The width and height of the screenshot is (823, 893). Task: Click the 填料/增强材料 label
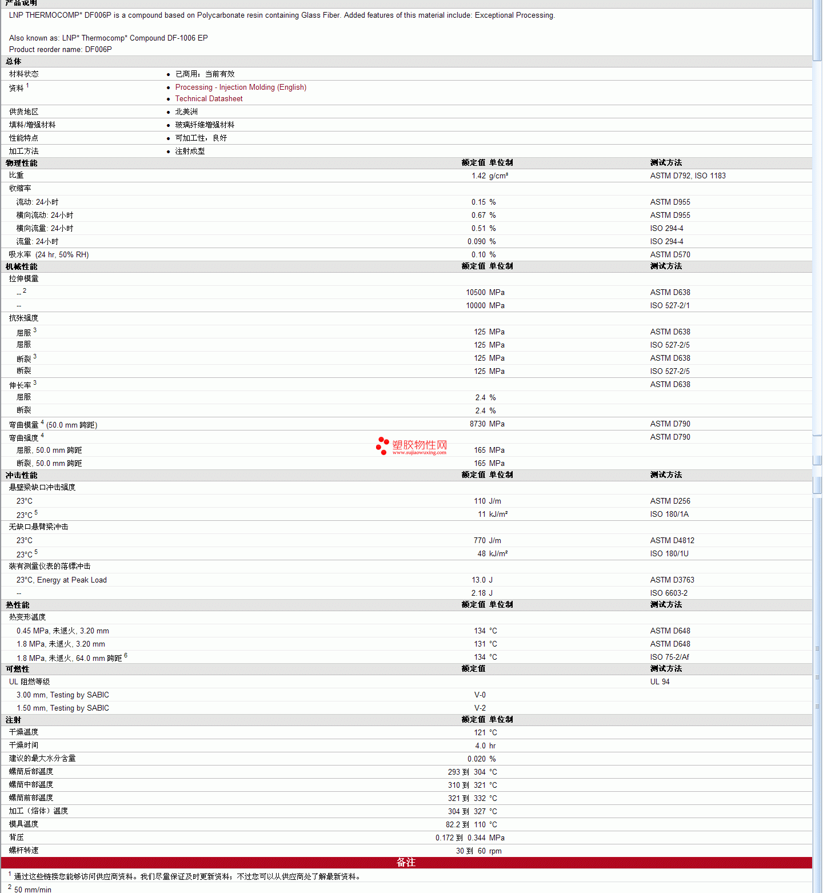32,125
